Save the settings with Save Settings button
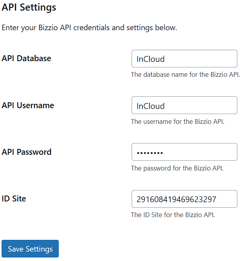This screenshot has height=261, width=246. point(30,249)
